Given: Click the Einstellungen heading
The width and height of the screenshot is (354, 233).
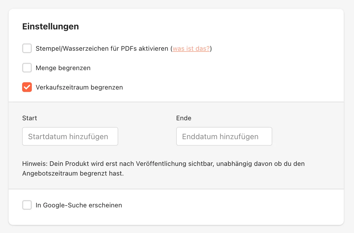Looking at the screenshot, I should click(50, 26).
